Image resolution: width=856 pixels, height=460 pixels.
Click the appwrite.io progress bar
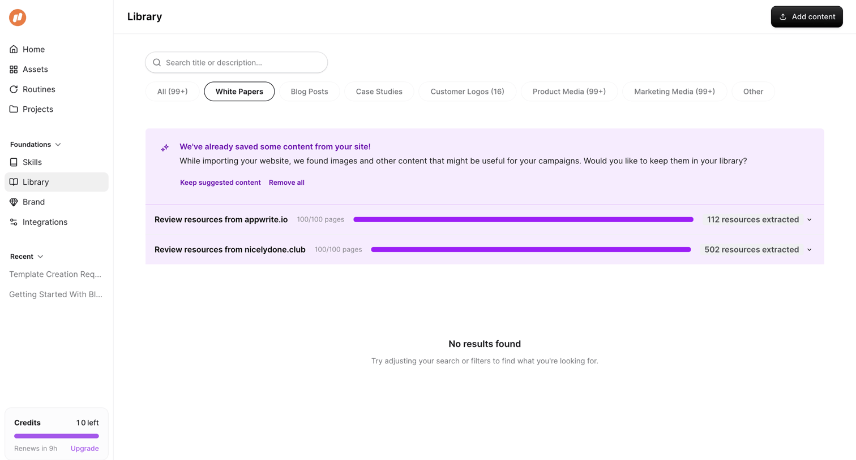click(523, 220)
